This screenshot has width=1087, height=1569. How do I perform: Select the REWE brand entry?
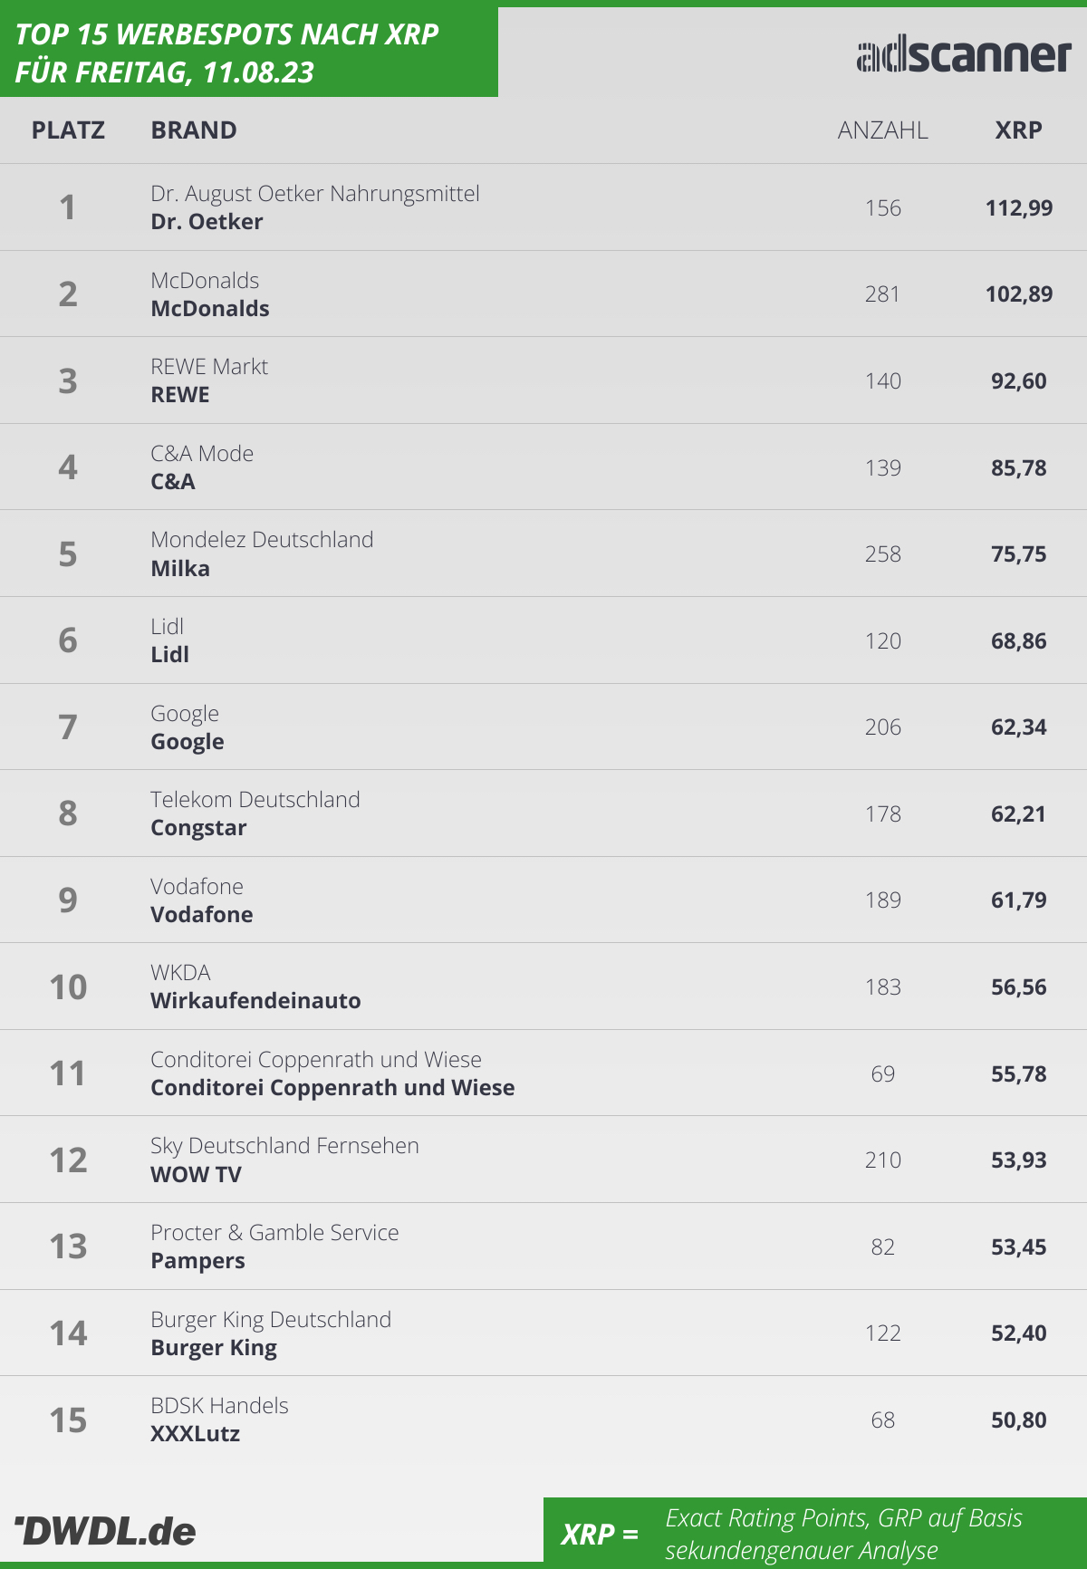(180, 395)
